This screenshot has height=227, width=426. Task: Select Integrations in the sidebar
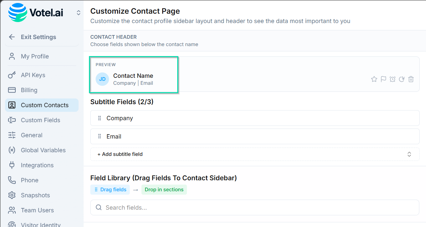(x=37, y=165)
